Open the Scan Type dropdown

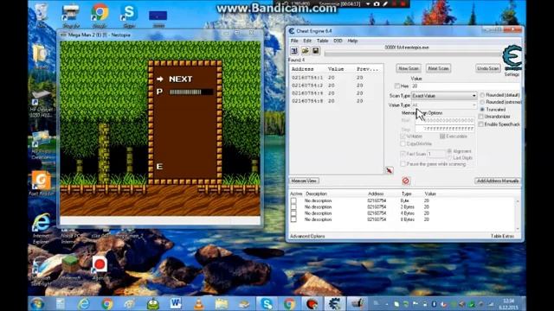click(x=444, y=96)
